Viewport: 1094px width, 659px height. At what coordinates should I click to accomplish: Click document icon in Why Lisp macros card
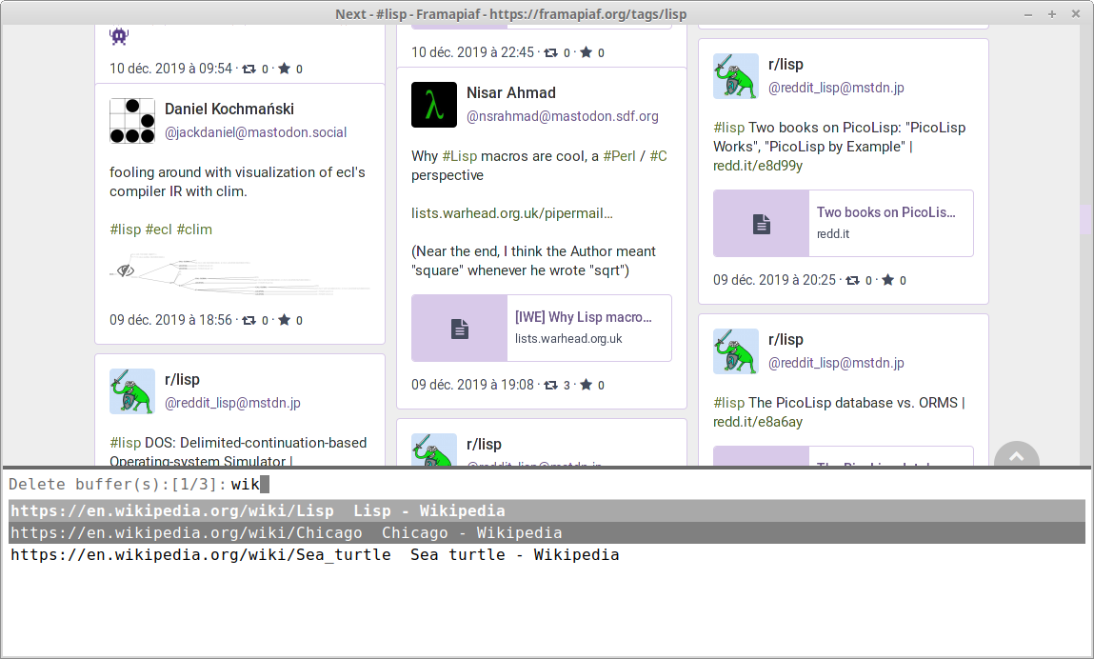[x=460, y=329]
